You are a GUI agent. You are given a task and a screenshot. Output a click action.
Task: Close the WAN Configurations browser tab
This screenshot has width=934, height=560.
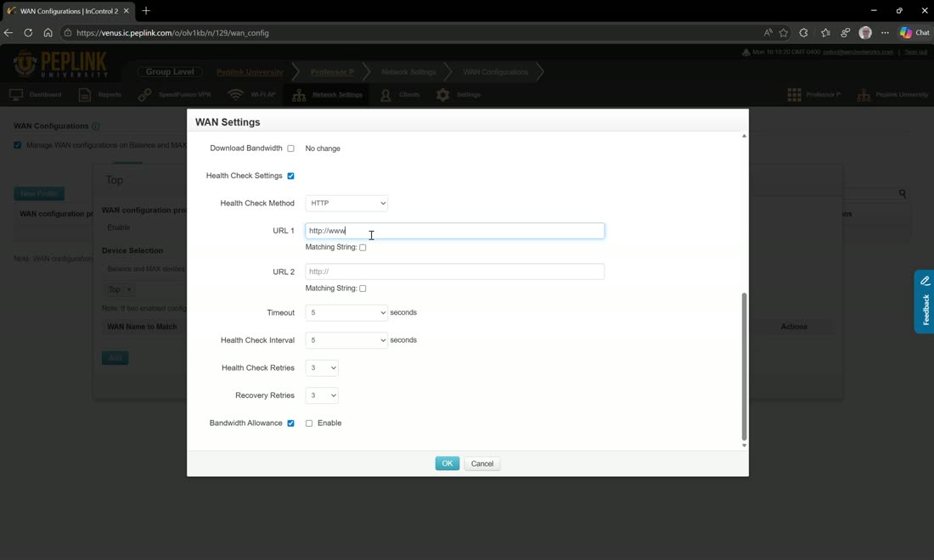tap(126, 11)
